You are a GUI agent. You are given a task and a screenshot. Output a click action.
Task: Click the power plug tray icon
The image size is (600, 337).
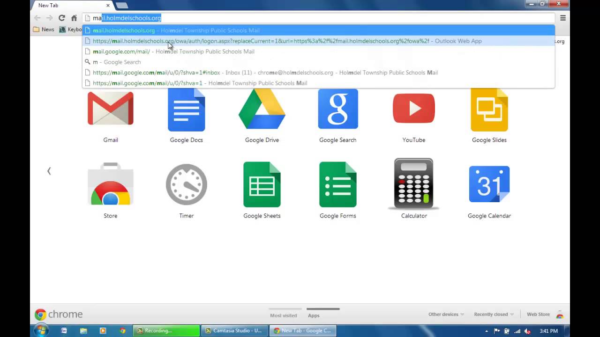coord(507,331)
